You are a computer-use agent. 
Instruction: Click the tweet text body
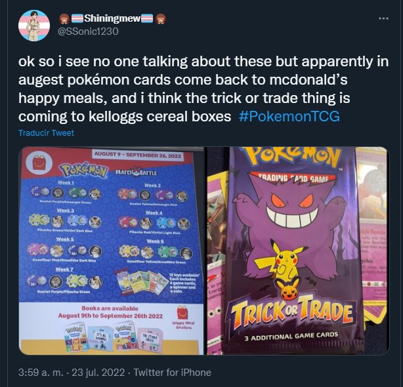(x=203, y=89)
